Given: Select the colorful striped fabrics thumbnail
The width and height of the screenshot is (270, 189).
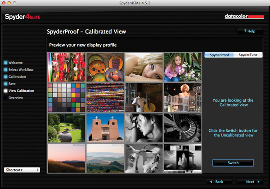Looking at the screenshot, I should point(105,98).
